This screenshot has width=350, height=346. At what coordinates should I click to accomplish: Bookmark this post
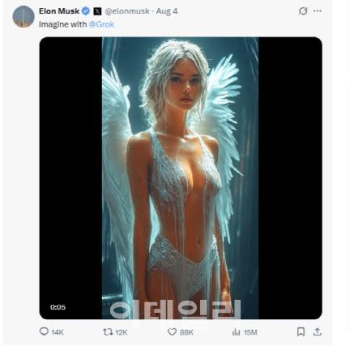[301, 332]
